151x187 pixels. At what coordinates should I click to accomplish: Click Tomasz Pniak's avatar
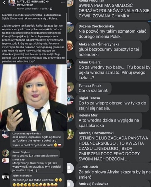coord(70,87)
